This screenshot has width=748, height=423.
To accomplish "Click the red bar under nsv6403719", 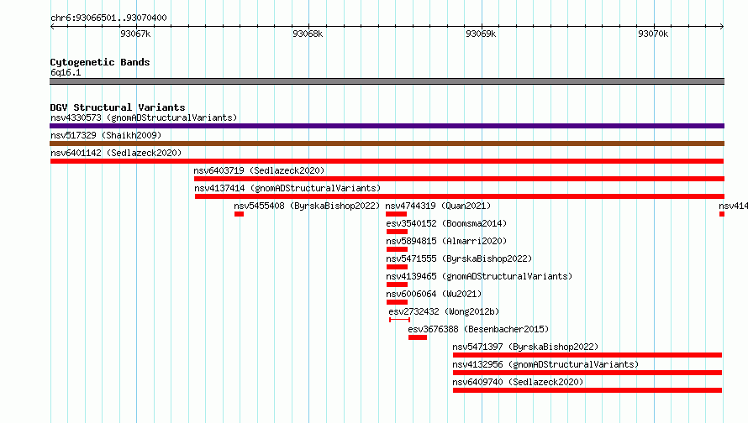I will [x=459, y=179].
